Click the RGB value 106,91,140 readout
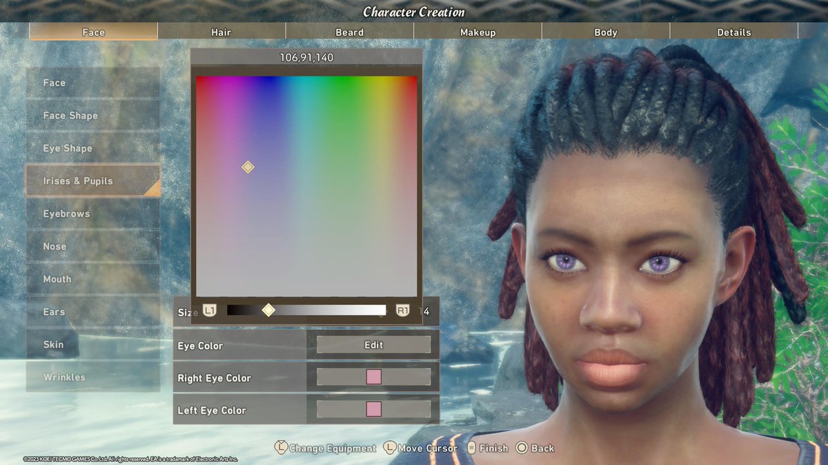 pyautogui.click(x=306, y=57)
